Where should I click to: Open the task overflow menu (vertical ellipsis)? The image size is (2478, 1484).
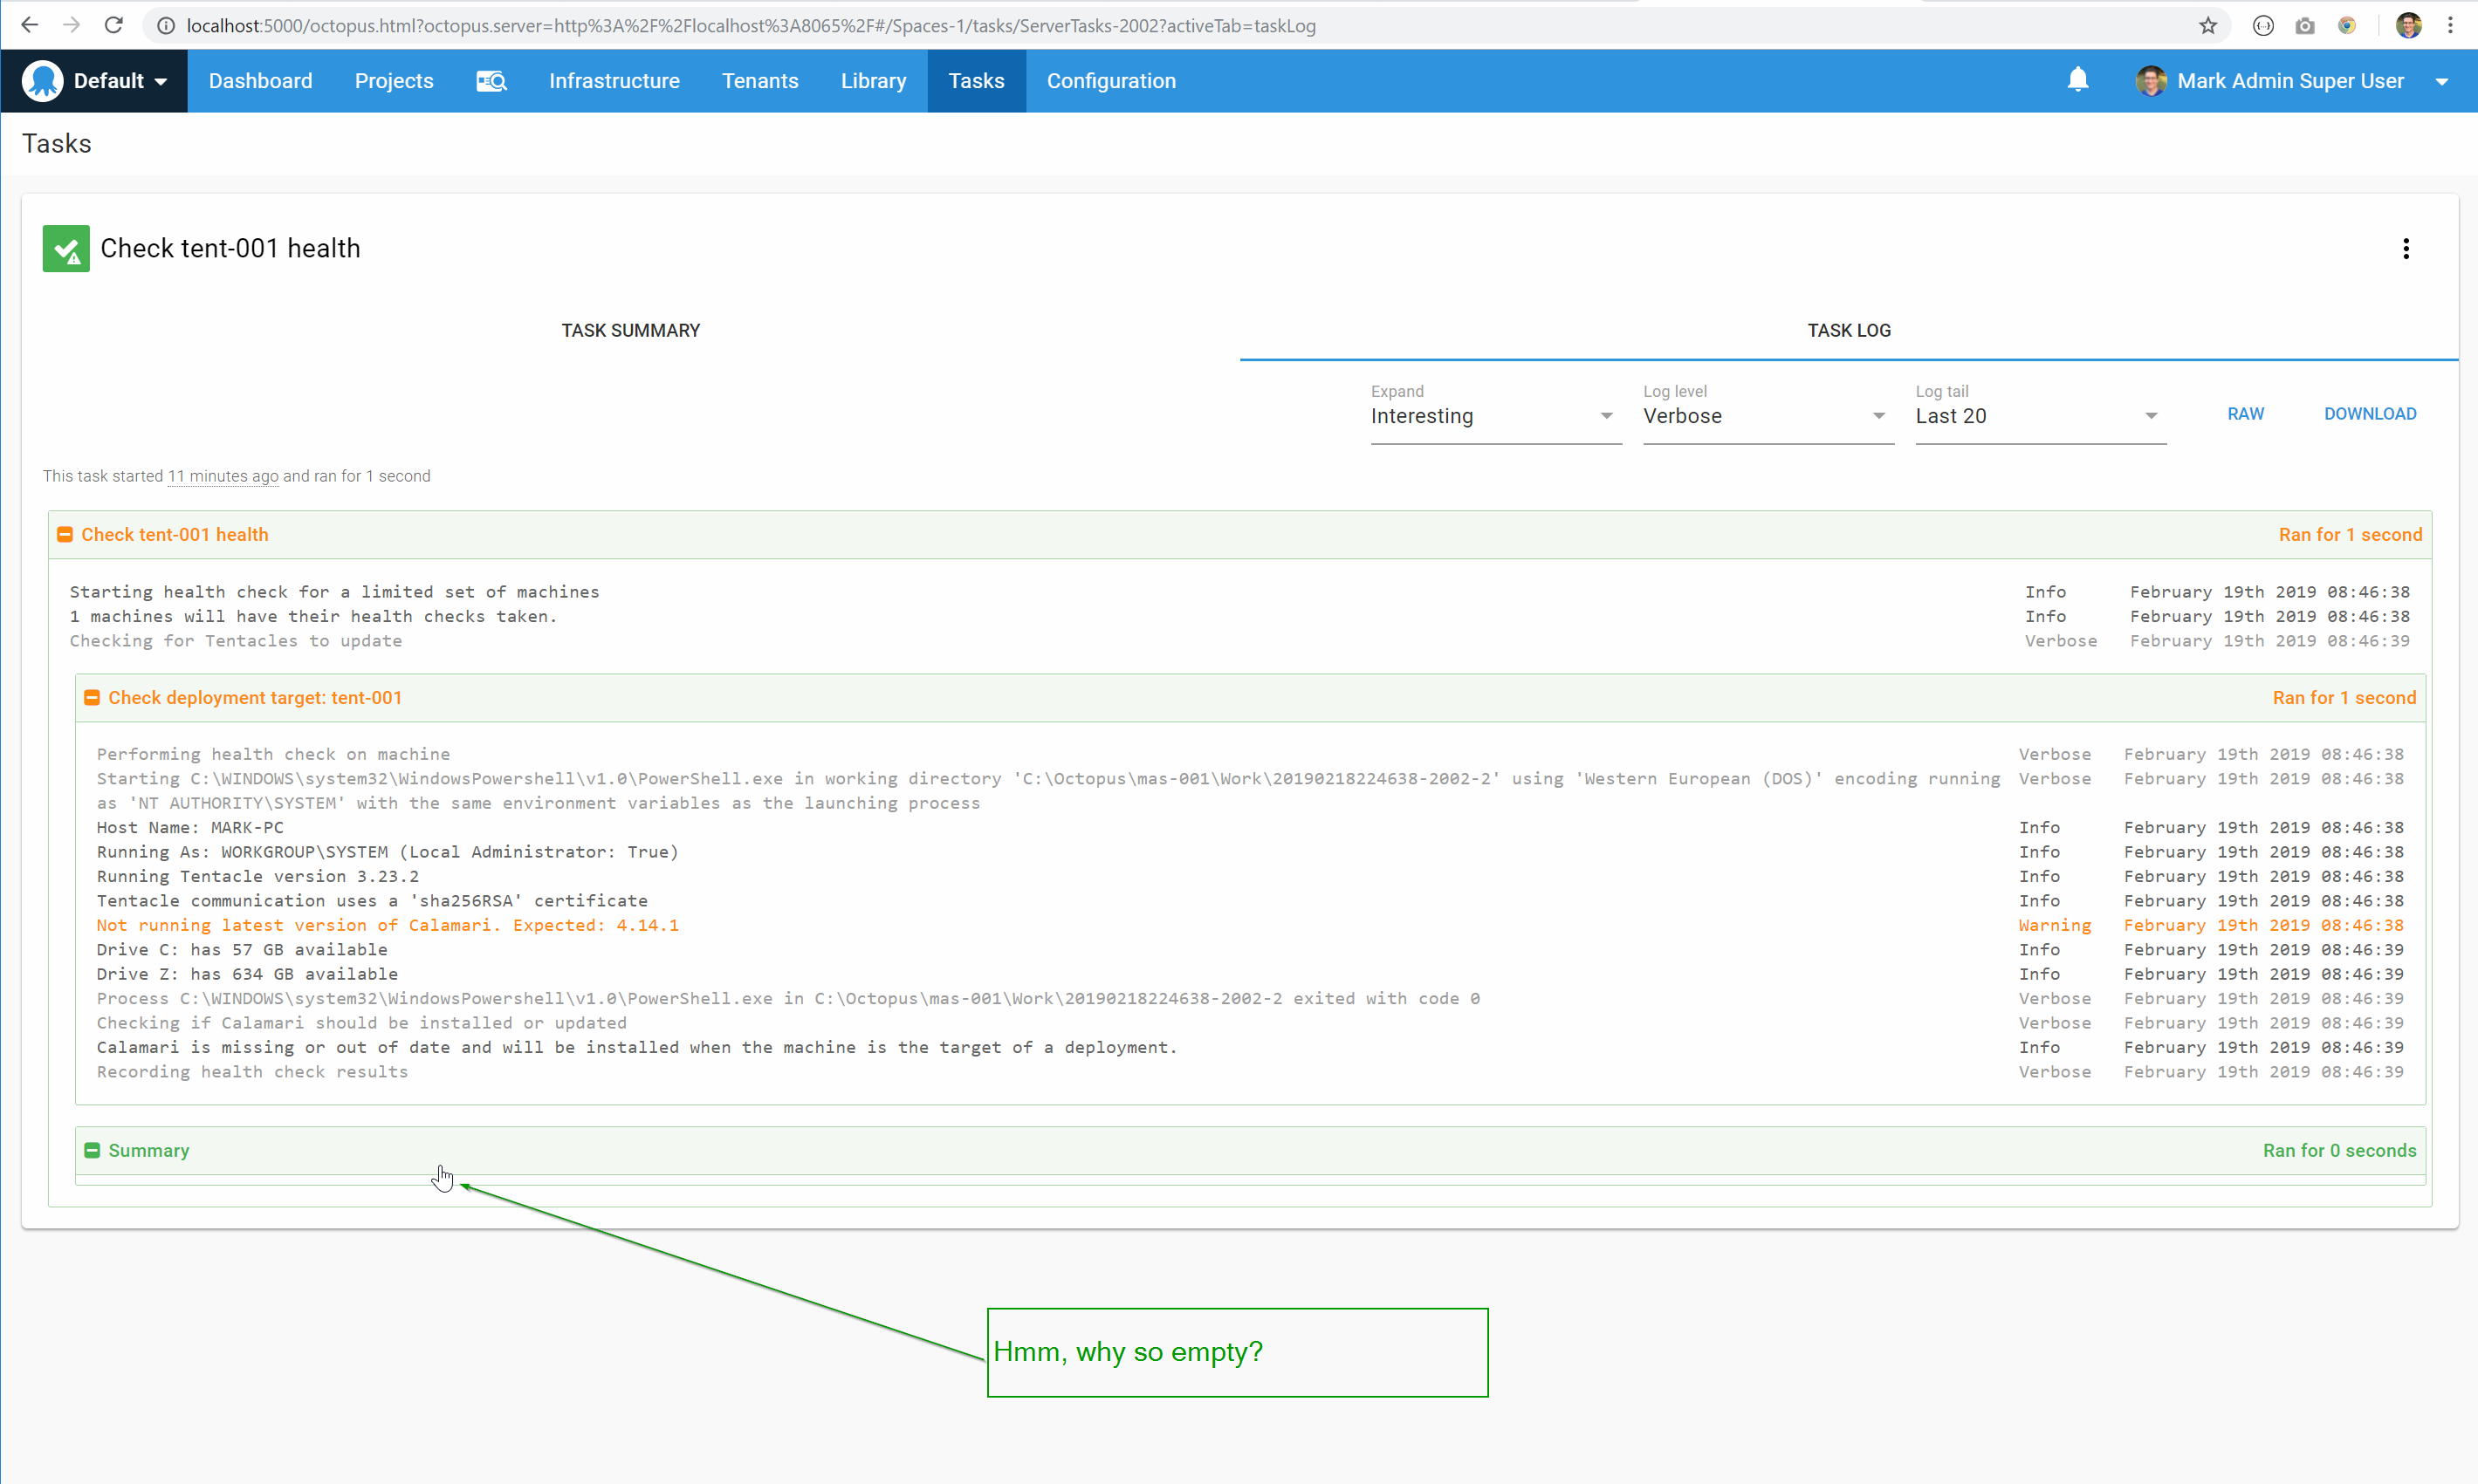click(x=2406, y=248)
